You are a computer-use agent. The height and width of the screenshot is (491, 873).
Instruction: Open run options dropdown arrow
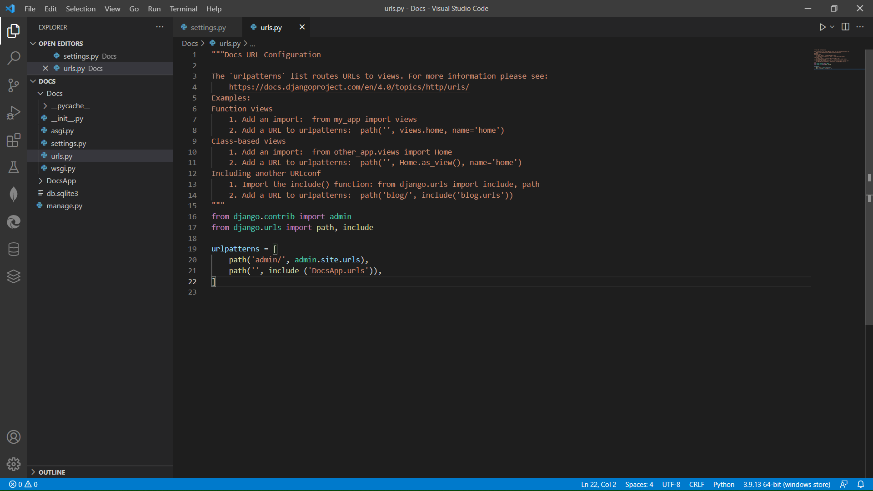(x=832, y=27)
